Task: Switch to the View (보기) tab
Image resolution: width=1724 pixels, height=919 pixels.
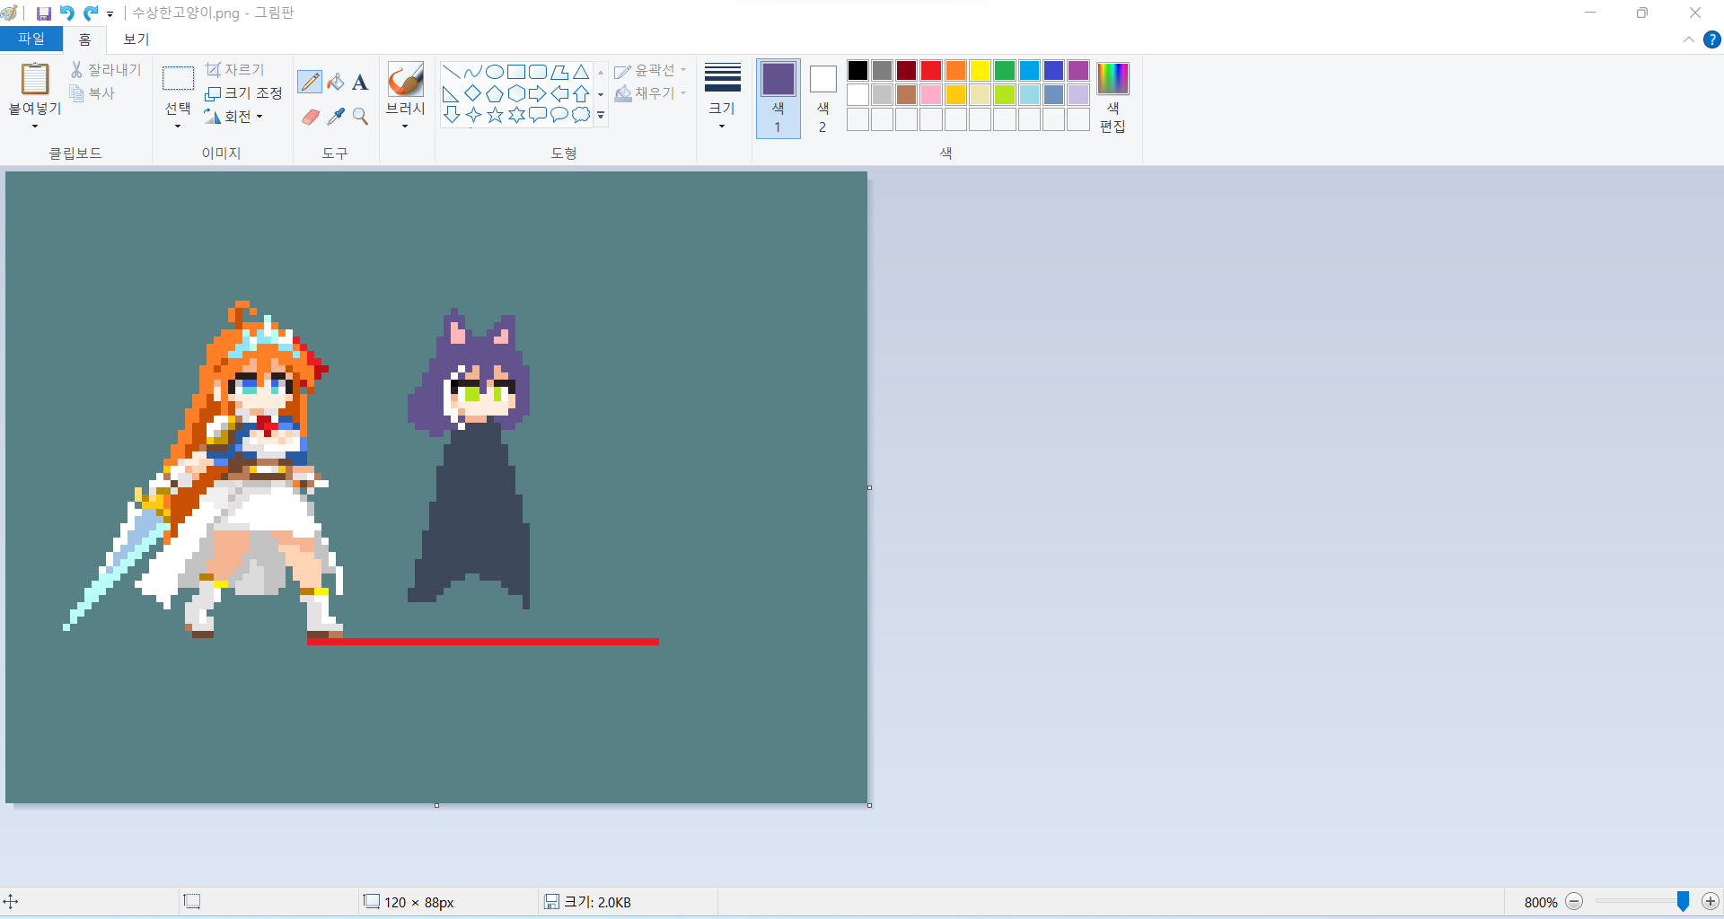Action: (x=136, y=39)
